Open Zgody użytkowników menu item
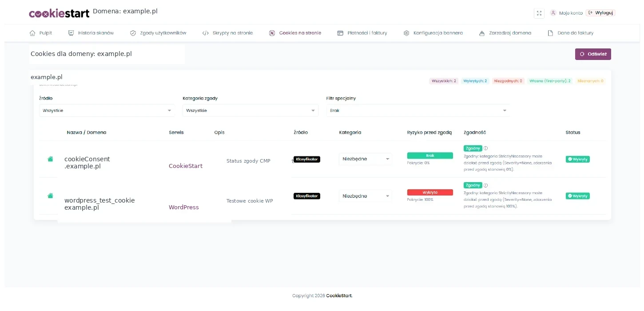 coord(158,33)
